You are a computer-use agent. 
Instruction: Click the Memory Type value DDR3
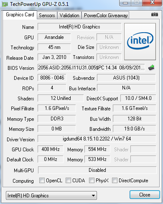[x=57, y=119]
